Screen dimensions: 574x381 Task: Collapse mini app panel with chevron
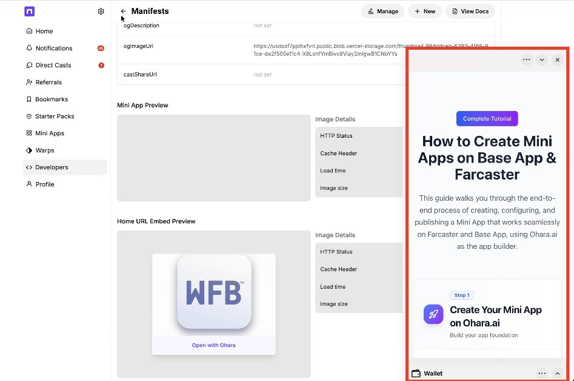tap(542, 59)
